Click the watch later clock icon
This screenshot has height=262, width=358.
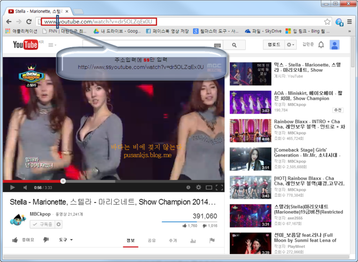coord(188,188)
